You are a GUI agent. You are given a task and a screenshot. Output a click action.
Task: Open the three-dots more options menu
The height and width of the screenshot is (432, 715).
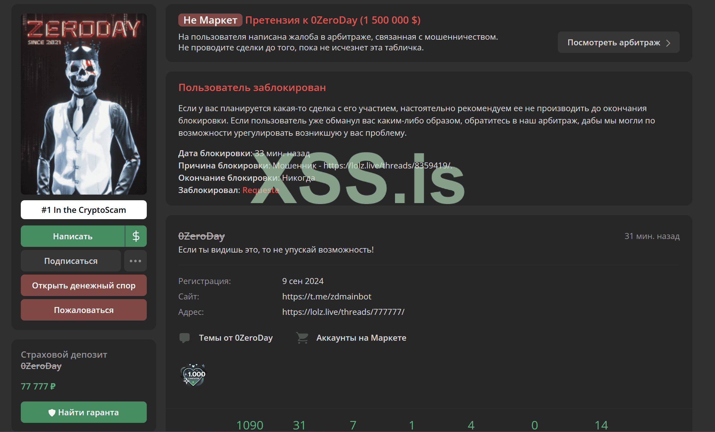point(135,261)
